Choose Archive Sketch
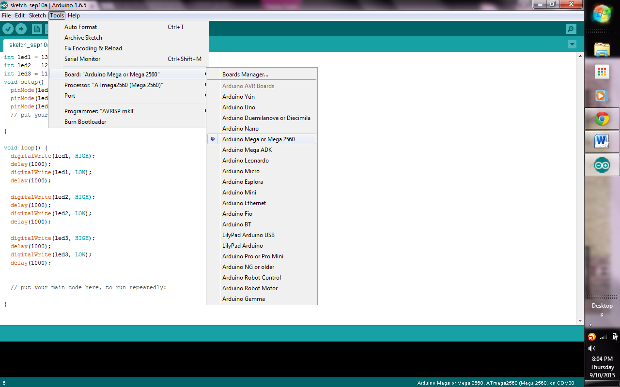 click(128, 38)
